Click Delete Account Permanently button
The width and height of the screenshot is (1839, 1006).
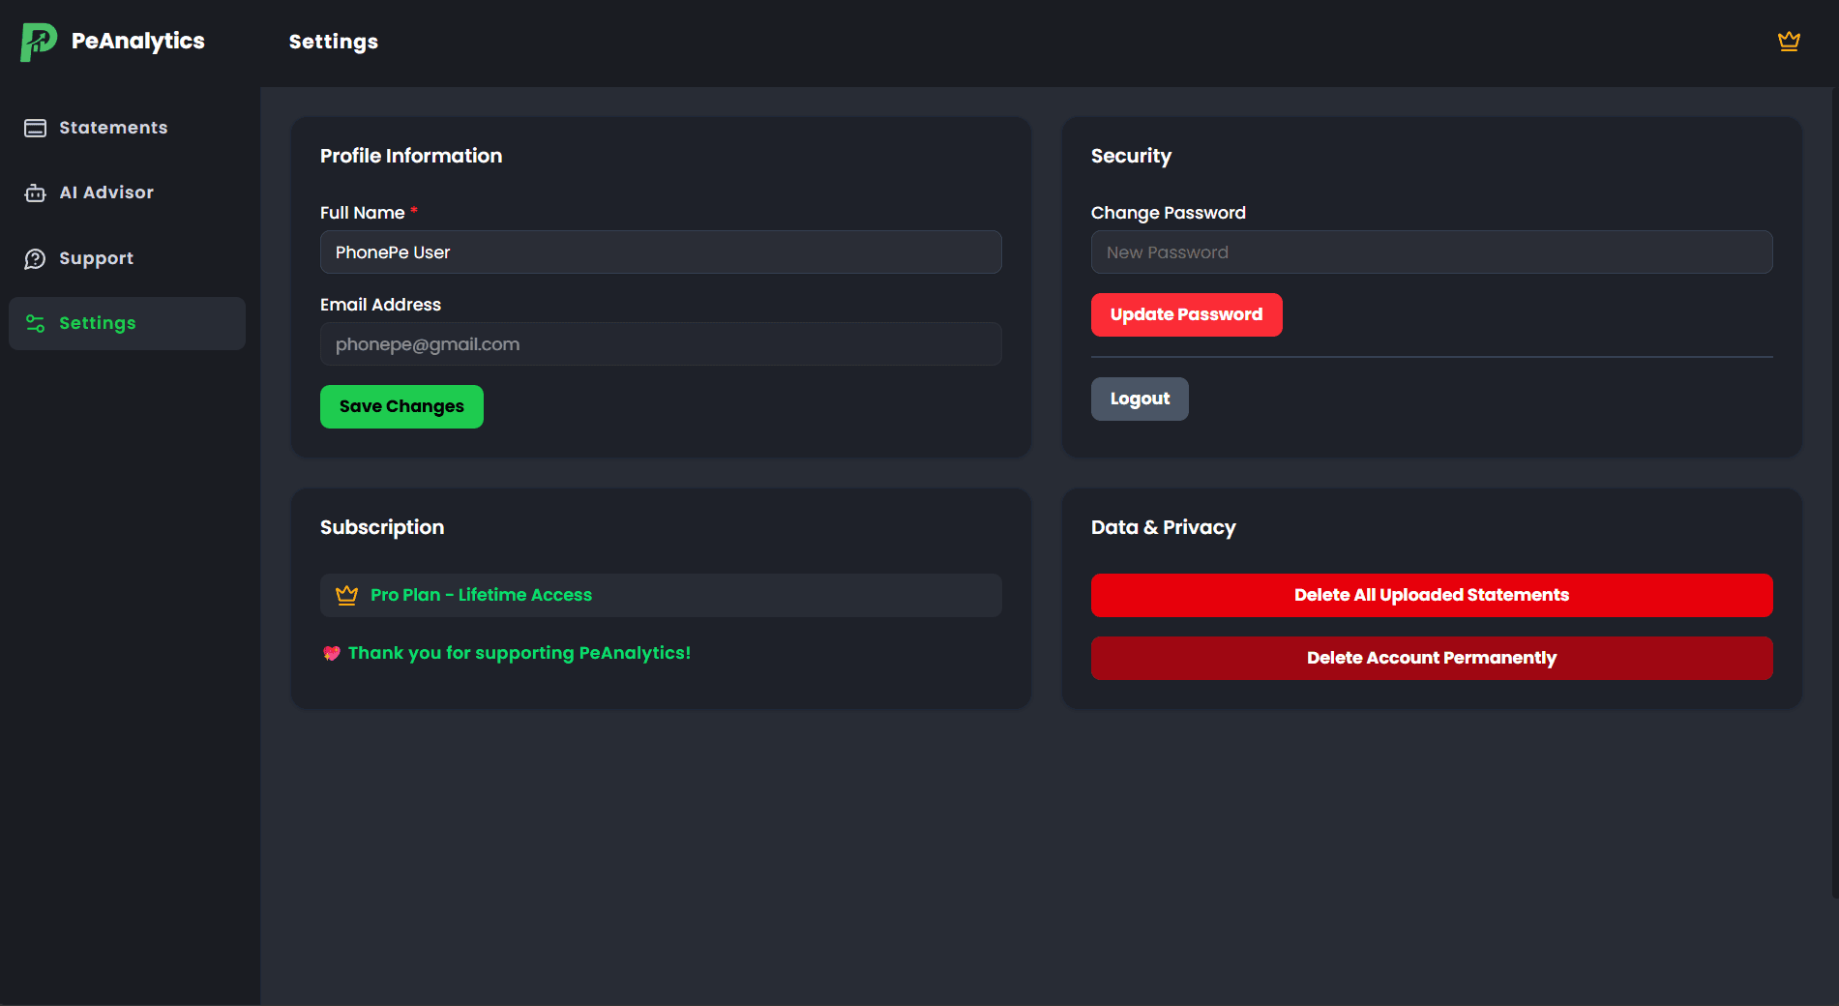(1431, 658)
